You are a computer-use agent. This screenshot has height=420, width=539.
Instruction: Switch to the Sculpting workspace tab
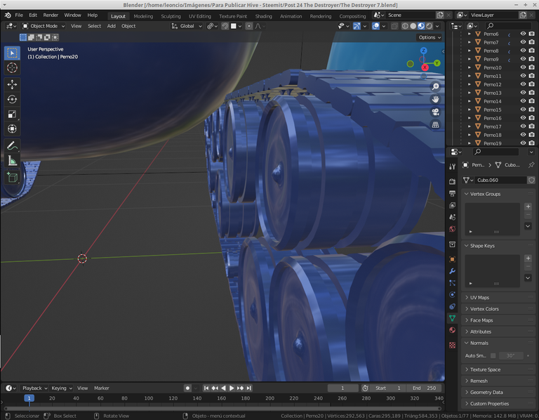pos(171,16)
